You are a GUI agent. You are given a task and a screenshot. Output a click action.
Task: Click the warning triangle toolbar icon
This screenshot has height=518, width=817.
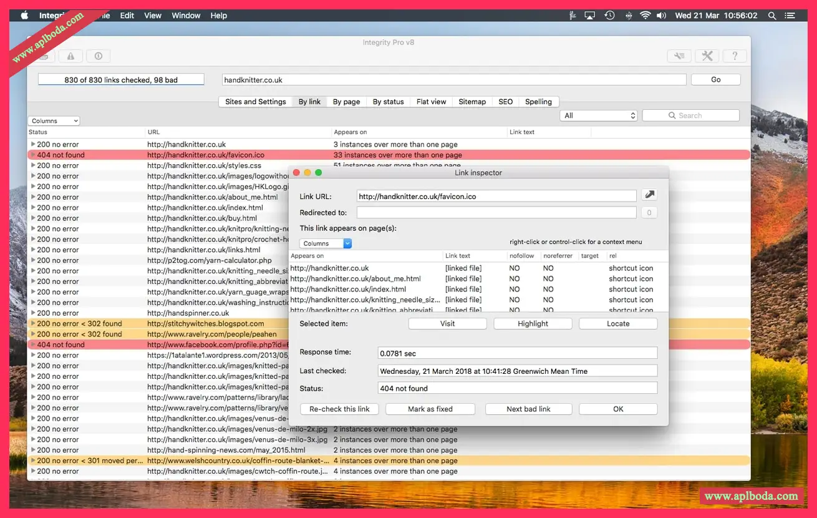click(70, 56)
